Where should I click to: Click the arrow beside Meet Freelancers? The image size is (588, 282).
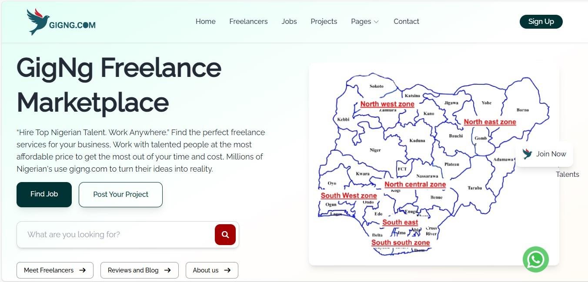point(83,270)
